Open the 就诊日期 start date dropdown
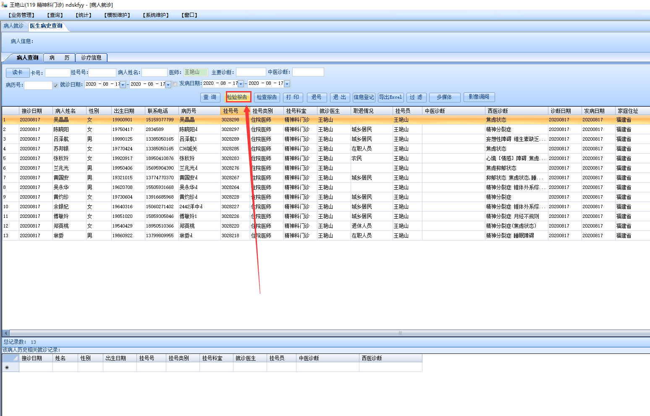The height and width of the screenshot is (416, 650). pyautogui.click(x=123, y=85)
